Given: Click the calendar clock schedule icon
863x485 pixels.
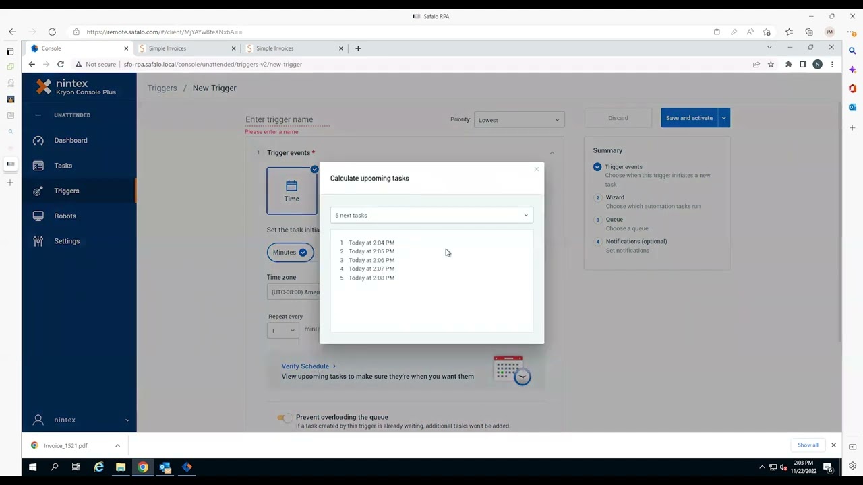Looking at the screenshot, I should 512,370.
